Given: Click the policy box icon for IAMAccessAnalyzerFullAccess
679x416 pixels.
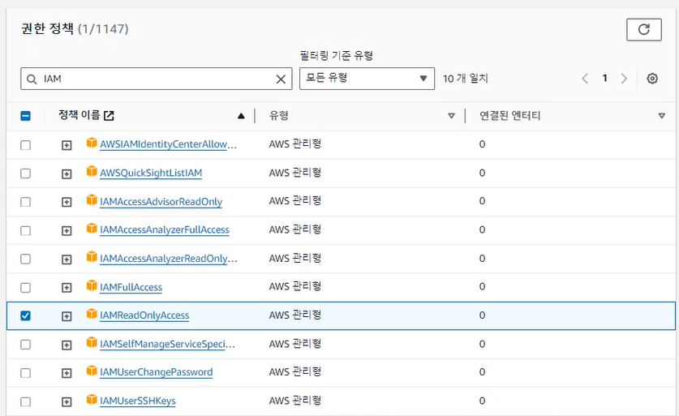Looking at the screenshot, I should coord(92,228).
